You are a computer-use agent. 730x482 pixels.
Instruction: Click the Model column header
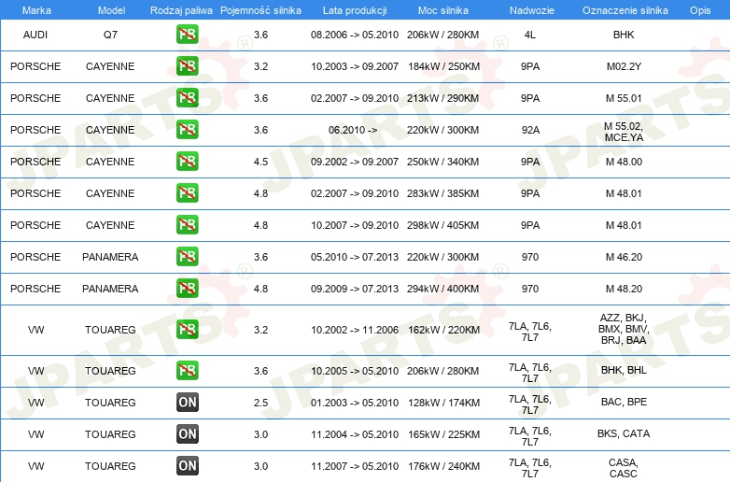111,10
